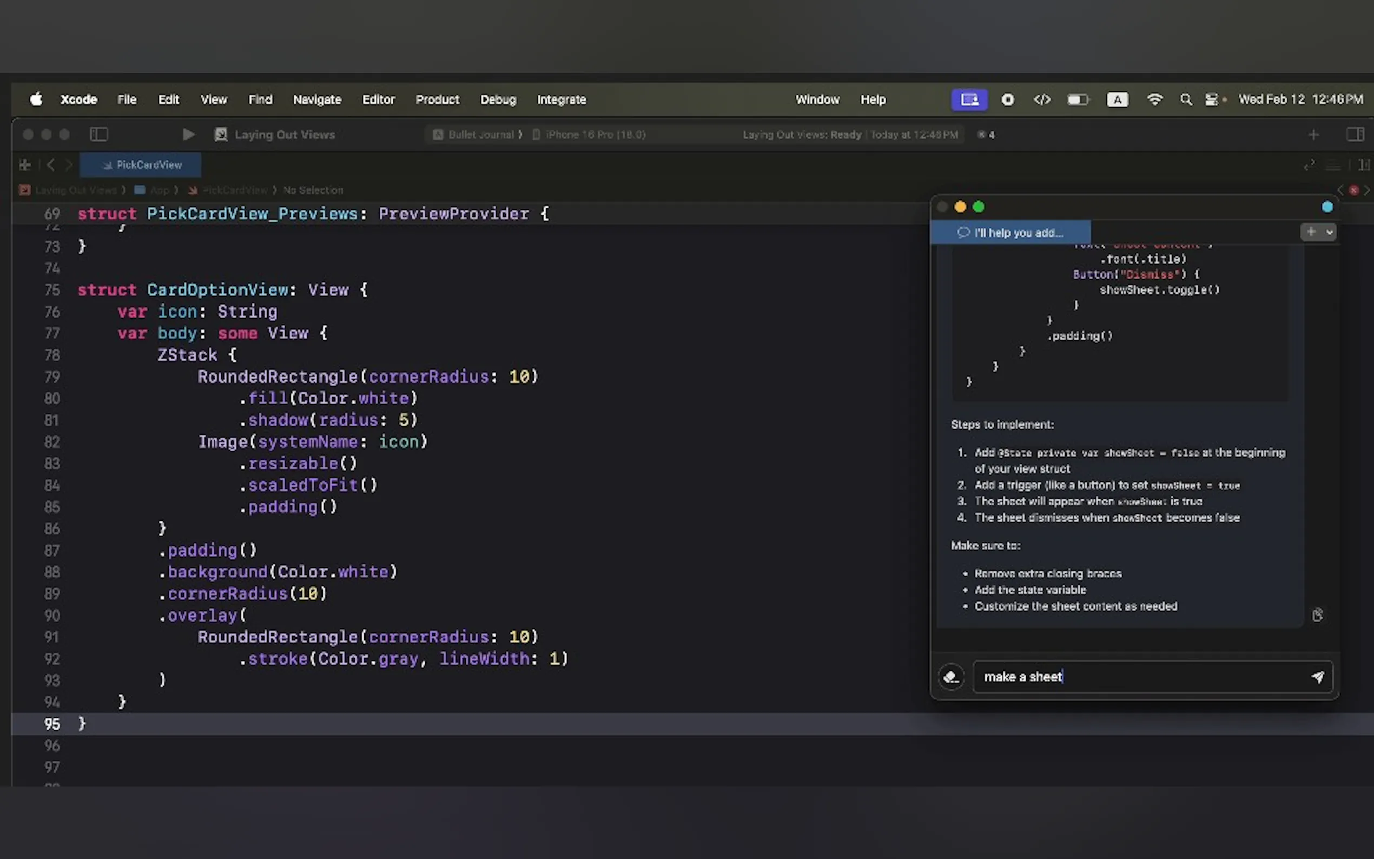
Task: Copy the assistant response with clipboard icon
Action: pos(1318,614)
